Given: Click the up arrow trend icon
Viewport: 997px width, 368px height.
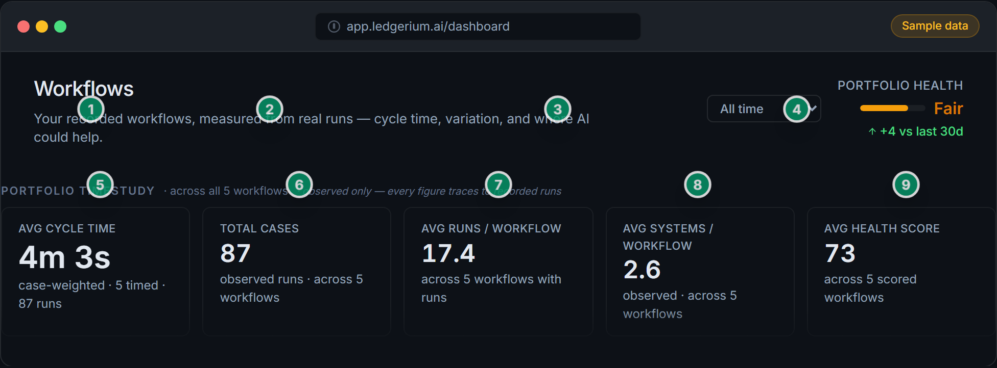Looking at the screenshot, I should coord(872,132).
